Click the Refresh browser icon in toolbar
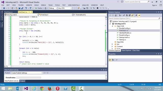Screen dimensions: 163x91 click(46, 8)
